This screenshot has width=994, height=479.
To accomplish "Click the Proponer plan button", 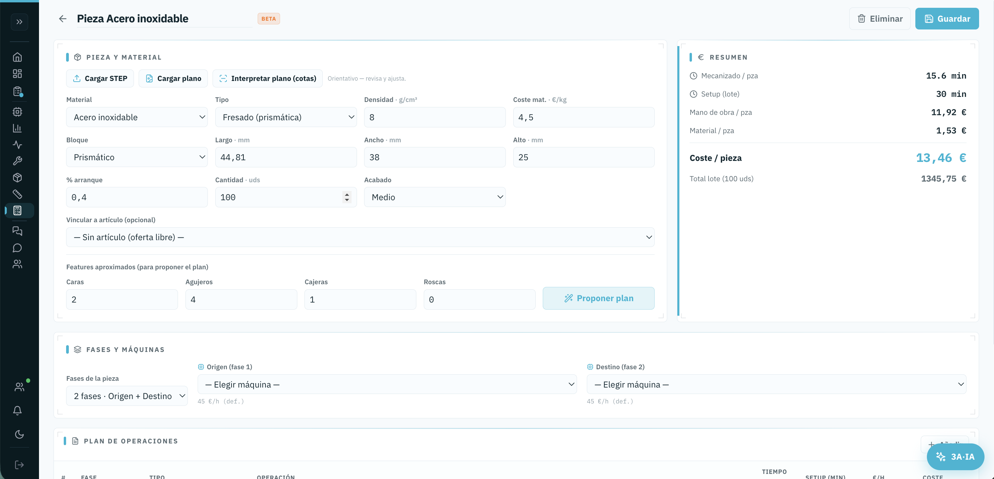I will pyautogui.click(x=598, y=298).
